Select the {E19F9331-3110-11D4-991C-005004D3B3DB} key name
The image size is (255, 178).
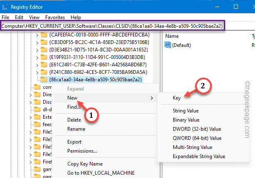pos(97,57)
